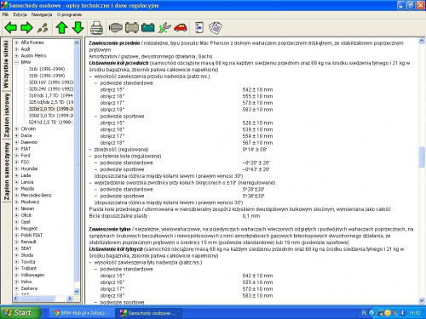Expand the Dacia tree node
The image size is (426, 319).
point(17,135)
